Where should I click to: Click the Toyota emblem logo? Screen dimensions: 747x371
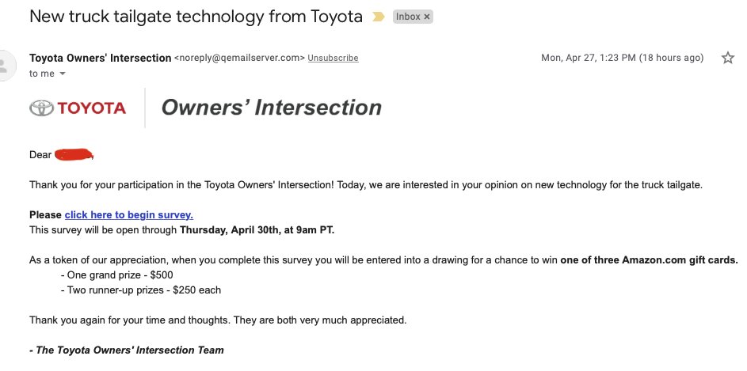pos(42,108)
